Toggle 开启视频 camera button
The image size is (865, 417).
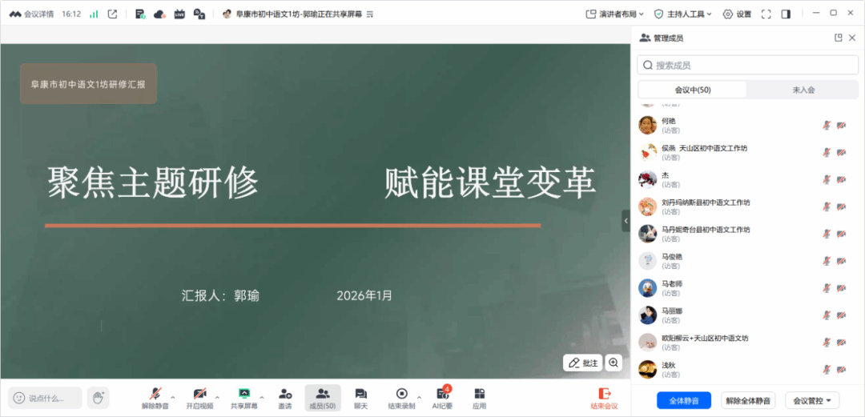199,398
